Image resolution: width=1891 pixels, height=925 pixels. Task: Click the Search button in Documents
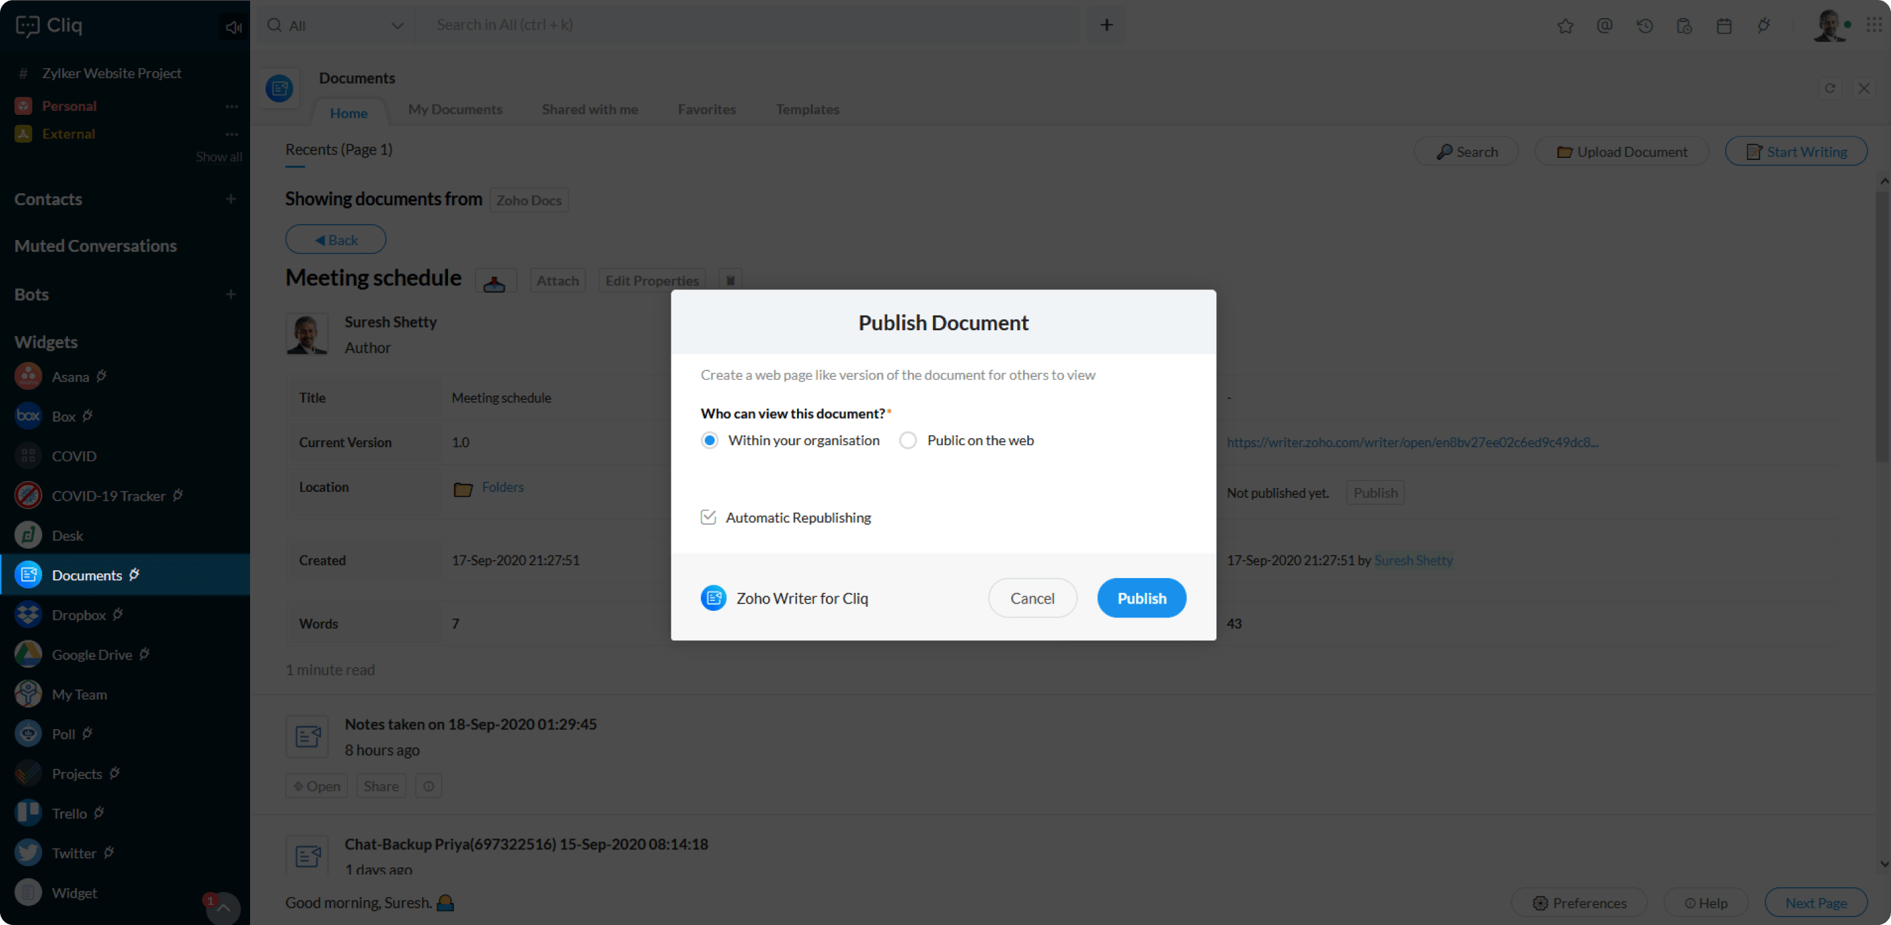(x=1466, y=152)
